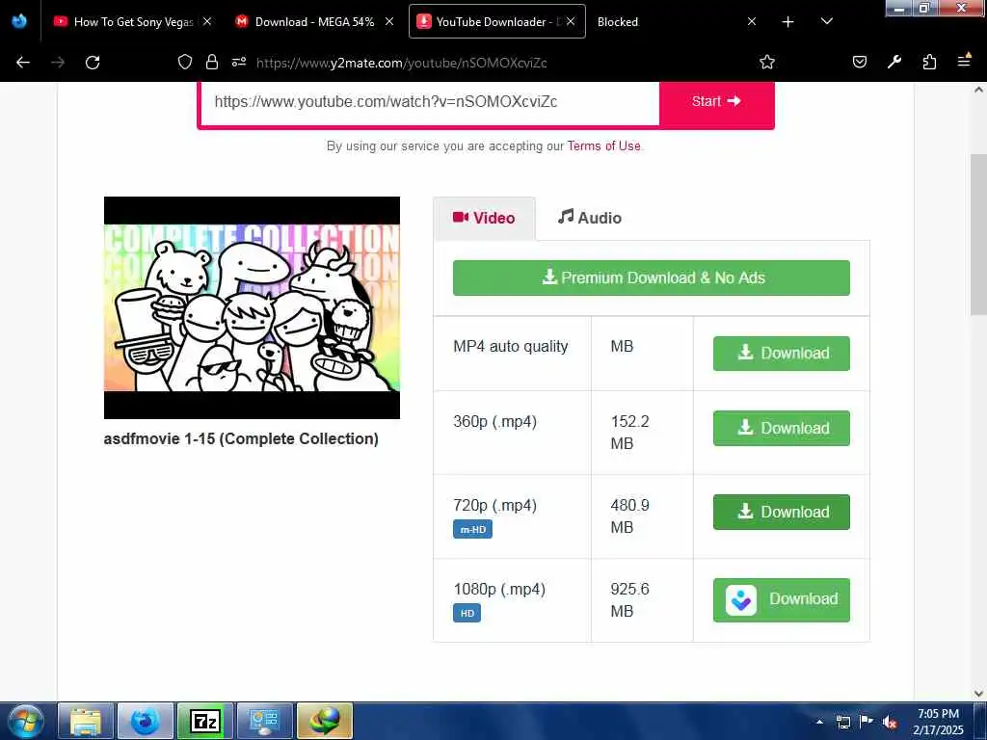987x740 pixels.
Task: Open 7-Zip from the taskbar
Action: click(x=204, y=721)
